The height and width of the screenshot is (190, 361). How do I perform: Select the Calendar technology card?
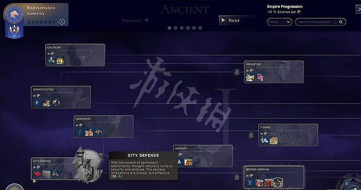coord(75,55)
